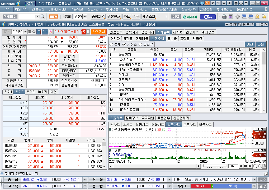Click the auto-fit A magnifier icon on chart
269x190 pixels.
pos(264,166)
